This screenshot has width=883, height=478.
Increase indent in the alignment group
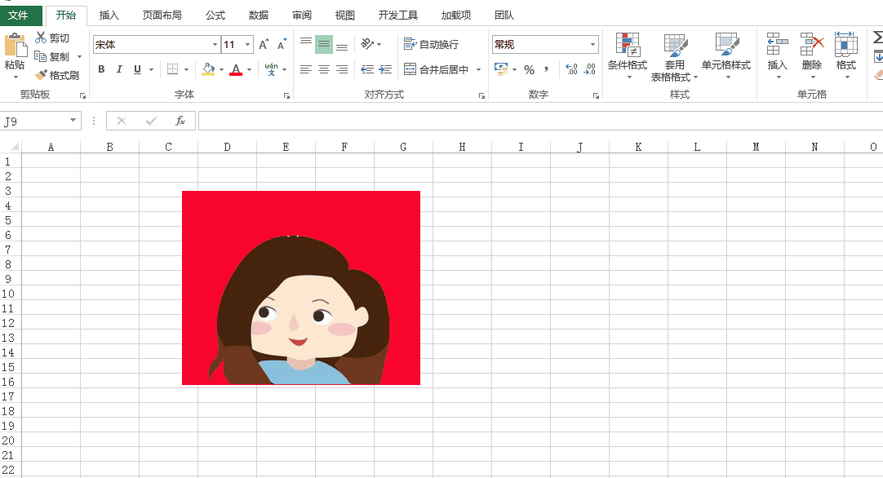385,69
